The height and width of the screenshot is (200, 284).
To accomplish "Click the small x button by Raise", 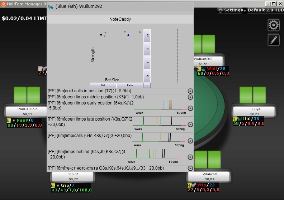I will 147,86.
